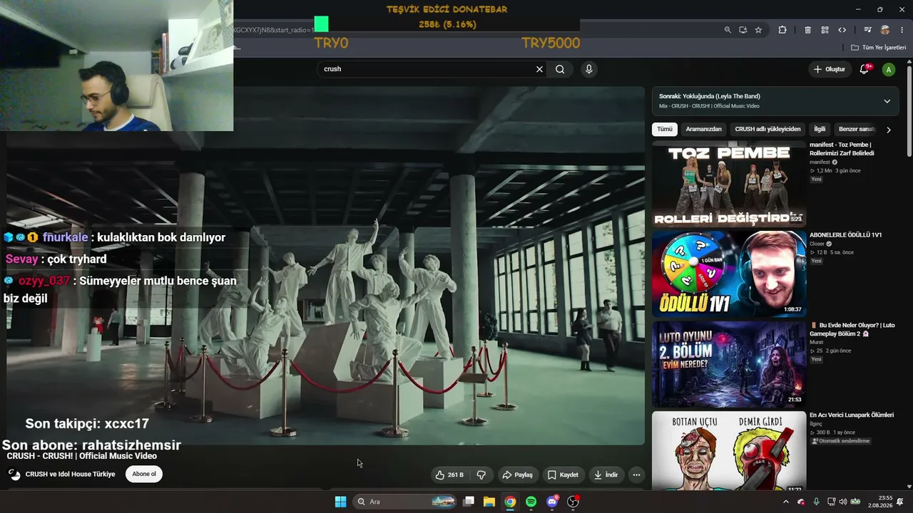Open Task View from the taskbar
913x513 pixels.
pyautogui.click(x=469, y=502)
